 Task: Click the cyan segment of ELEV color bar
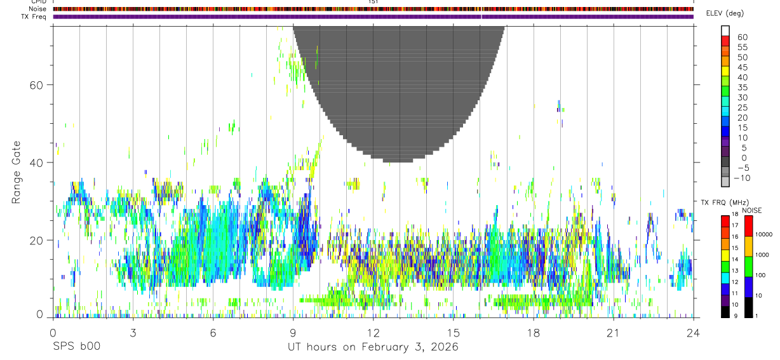point(725,111)
